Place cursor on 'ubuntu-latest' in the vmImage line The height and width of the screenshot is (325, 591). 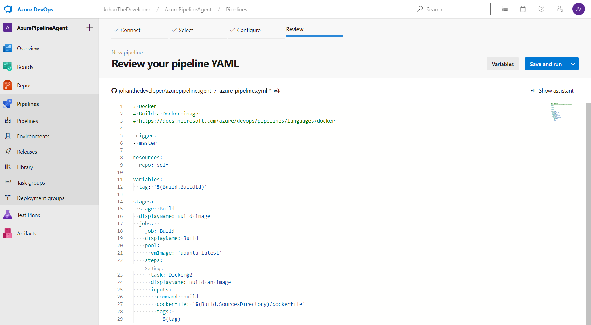200,253
